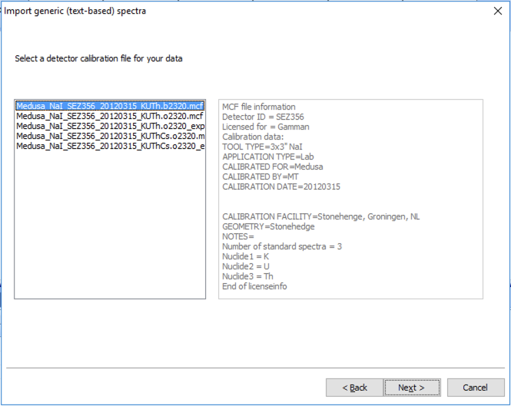Click the 'Number of standard spectra = 3' line
This screenshot has height=406, width=511.
pyautogui.click(x=282, y=246)
